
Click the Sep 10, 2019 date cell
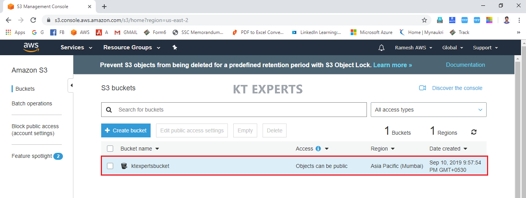tap(455, 166)
